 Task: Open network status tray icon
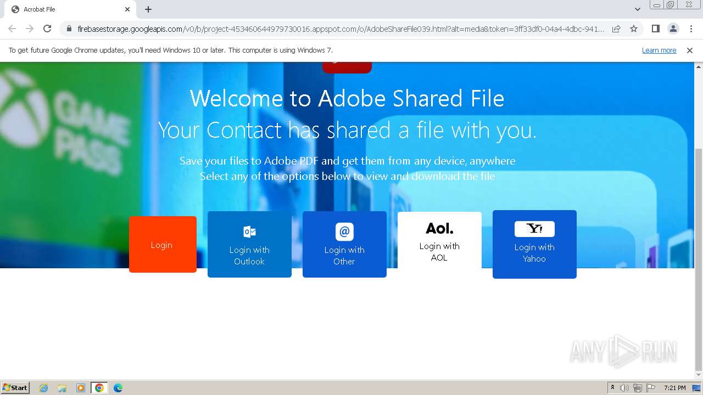coord(638,388)
